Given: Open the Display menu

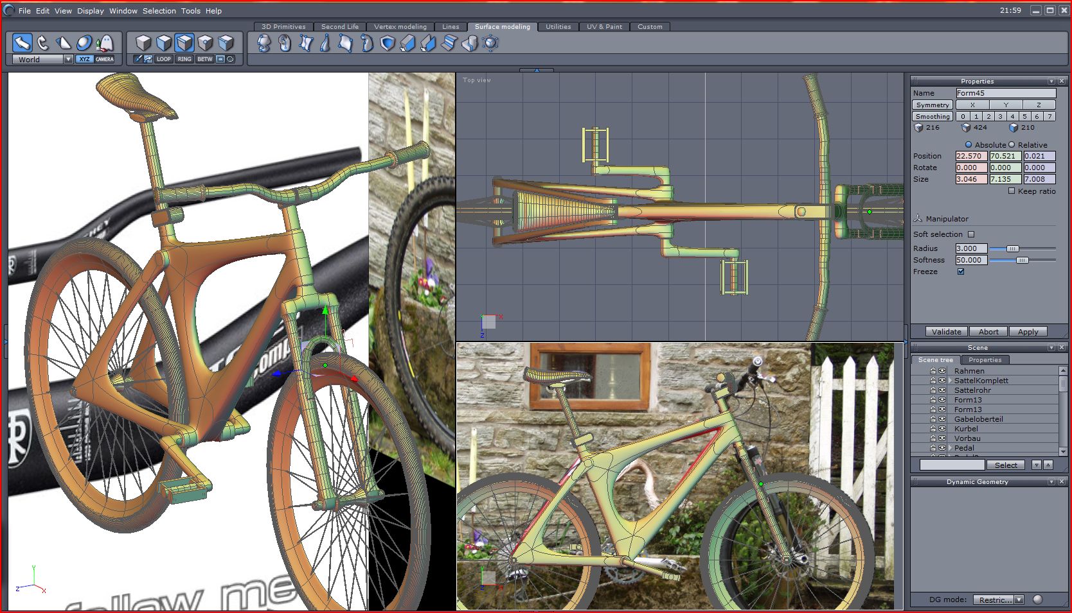Looking at the screenshot, I should tap(91, 11).
